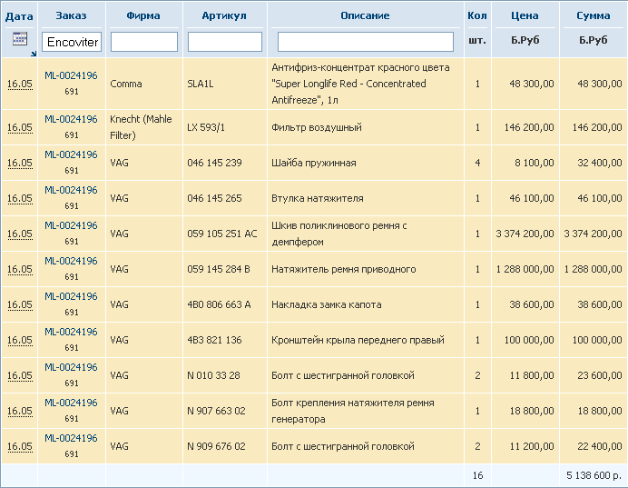Select article number 059 145 284 B
This screenshot has width=628, height=488.
[x=219, y=269]
